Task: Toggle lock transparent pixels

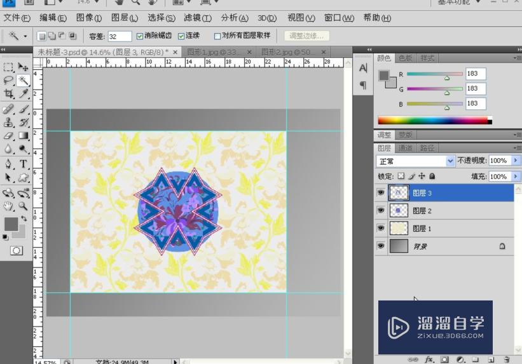Action: point(401,176)
